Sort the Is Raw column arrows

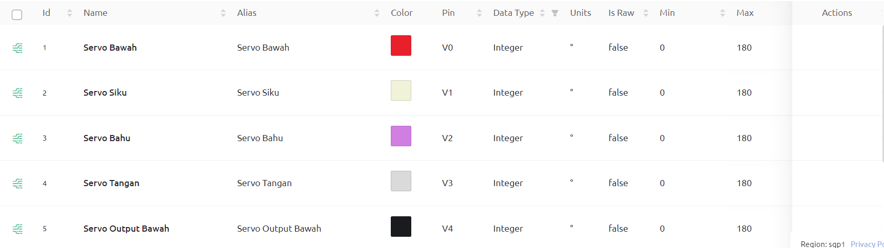pos(646,13)
